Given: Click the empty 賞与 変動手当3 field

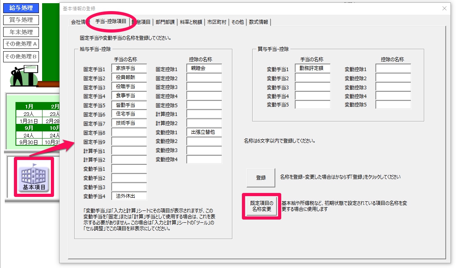Looking at the screenshot, I should pos(313,87).
